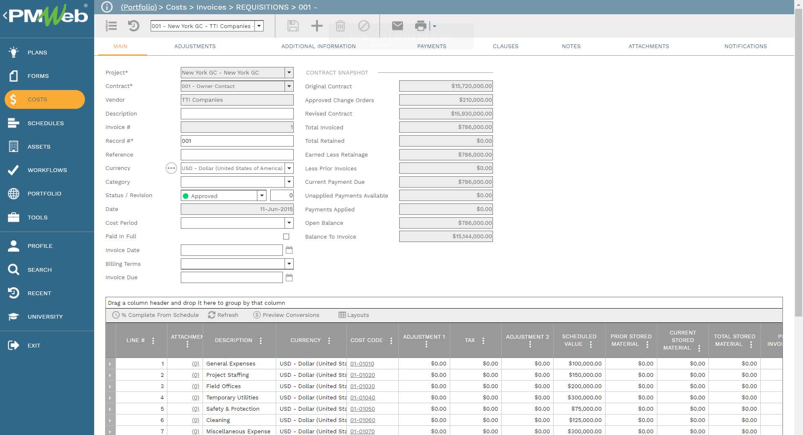
Task: Expand the record selector dropdown
Action: pos(259,26)
